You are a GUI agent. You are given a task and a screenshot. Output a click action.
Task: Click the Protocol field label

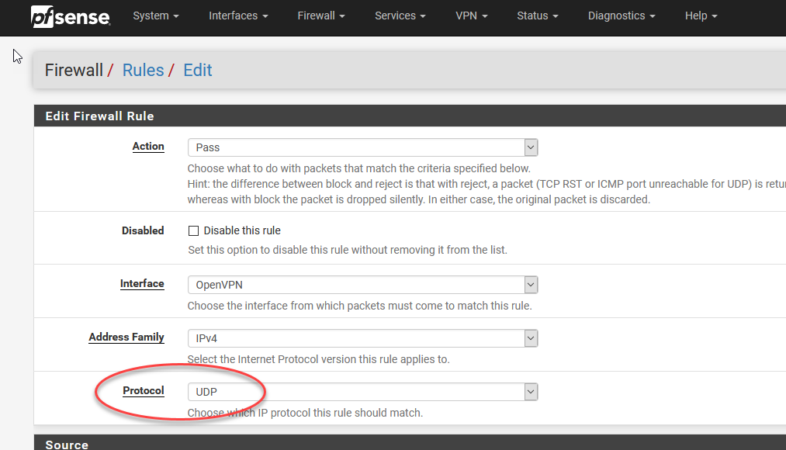click(x=144, y=391)
